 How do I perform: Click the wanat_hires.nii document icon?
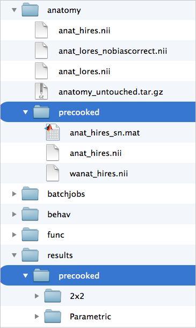click(x=53, y=173)
